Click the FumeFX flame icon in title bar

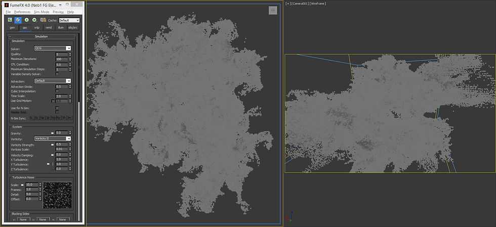[x=7, y=5]
